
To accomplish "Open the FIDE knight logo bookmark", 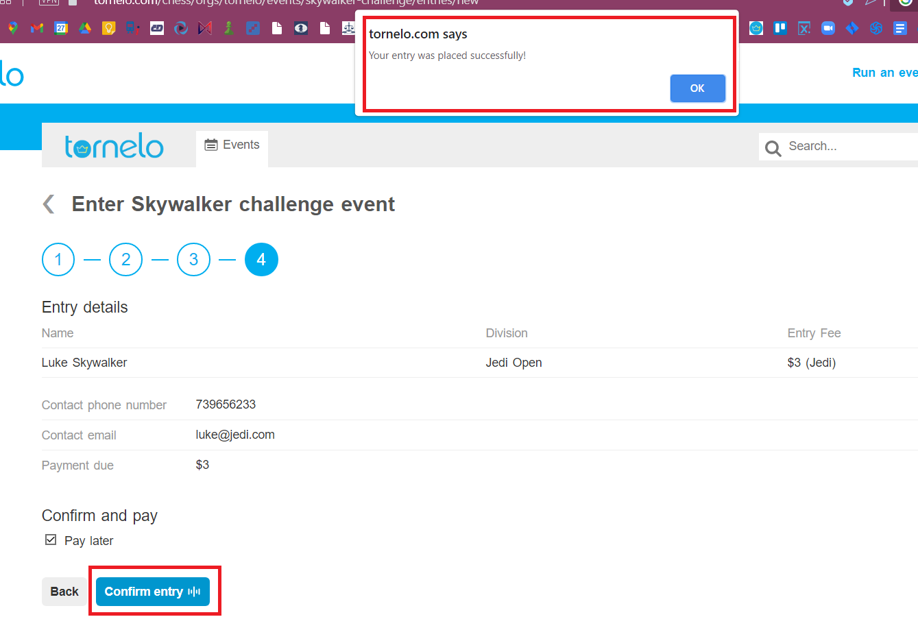I will 301,28.
